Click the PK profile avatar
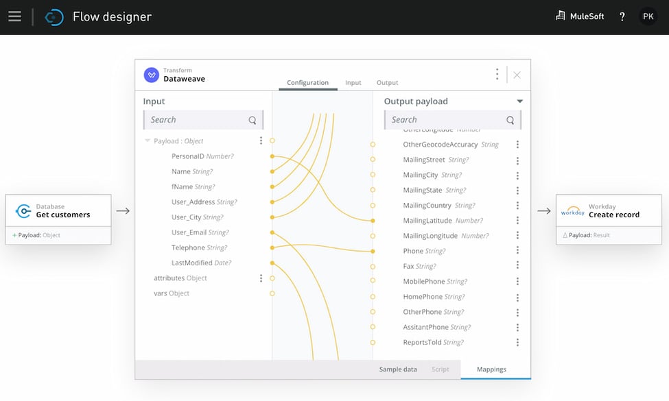The image size is (669, 401). pos(648,16)
